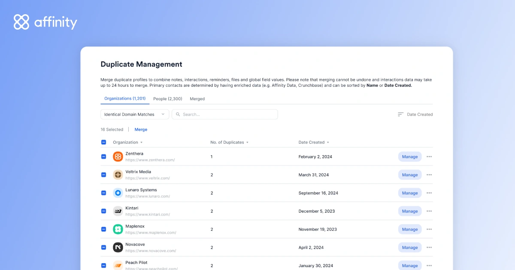Click the March 31, 2024 date cell
This screenshot has height=270, width=515.
[314, 175]
